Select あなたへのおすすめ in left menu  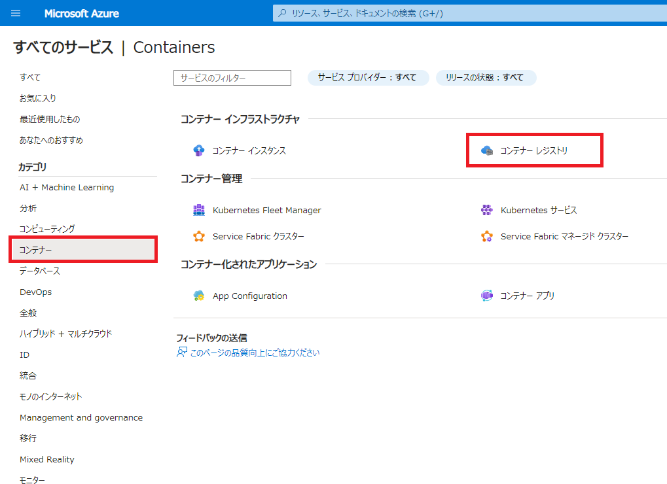[x=51, y=140]
